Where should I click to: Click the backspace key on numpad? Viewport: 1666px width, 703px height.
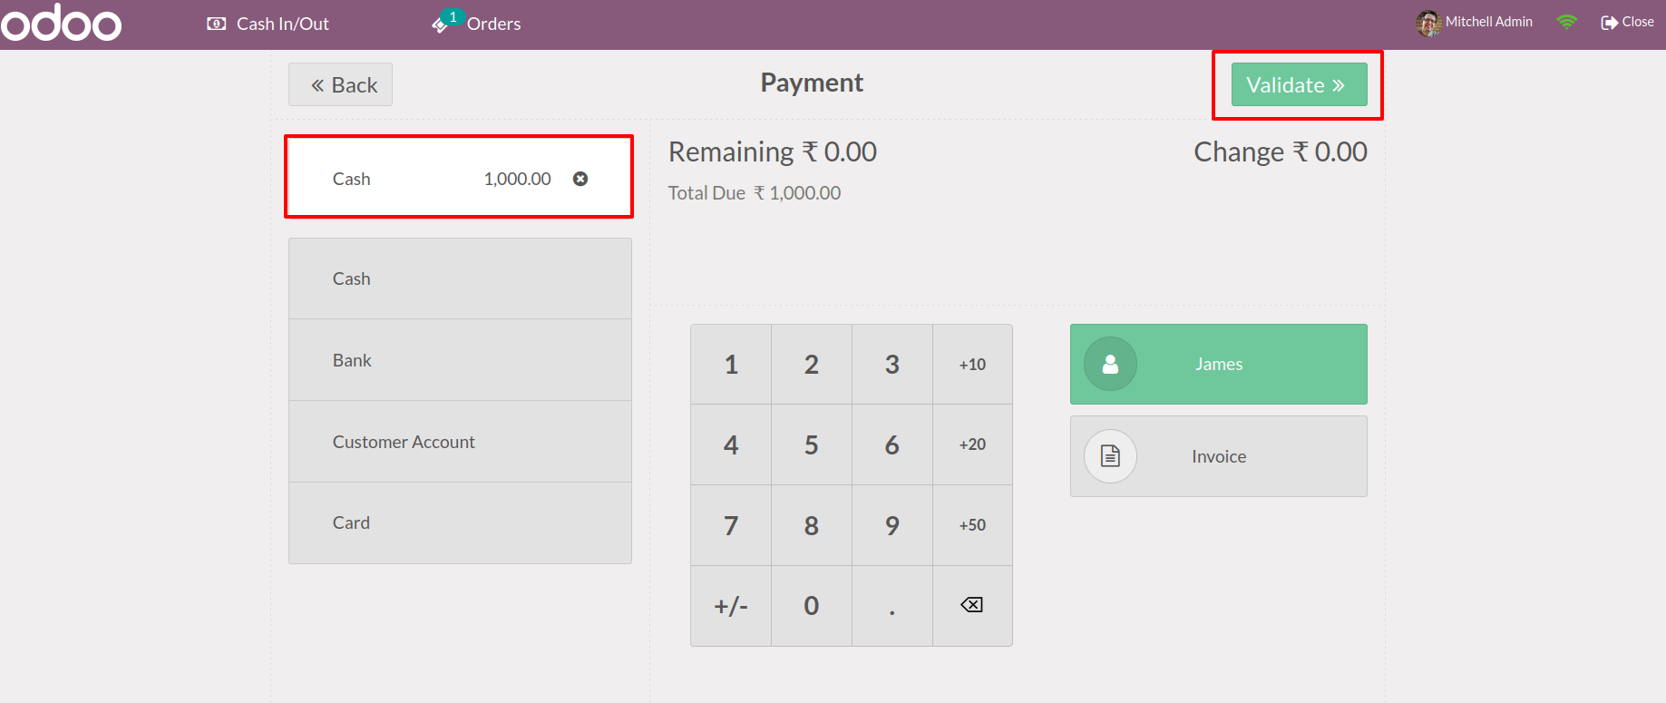tap(972, 605)
